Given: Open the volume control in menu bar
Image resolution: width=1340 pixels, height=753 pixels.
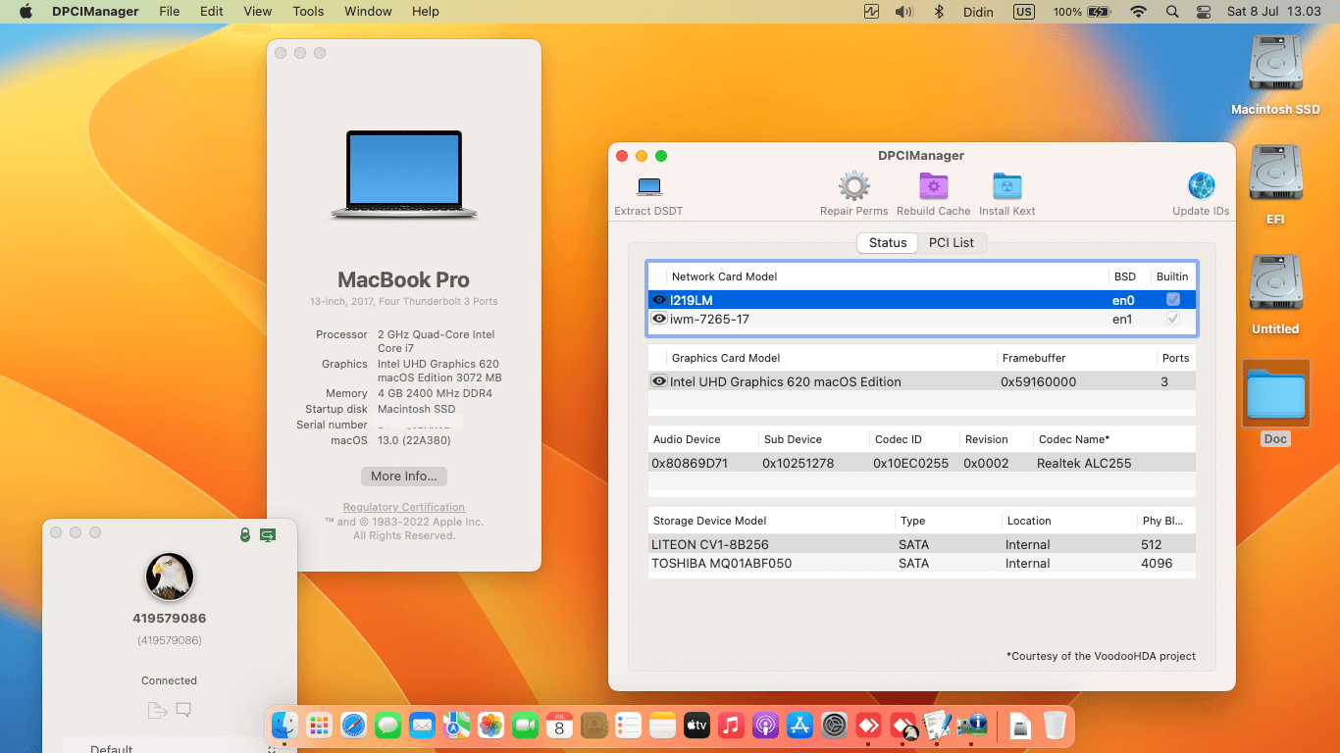Looking at the screenshot, I should 903,12.
